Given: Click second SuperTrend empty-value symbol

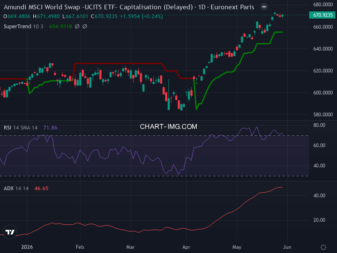Looking at the screenshot, I should (x=85, y=27).
